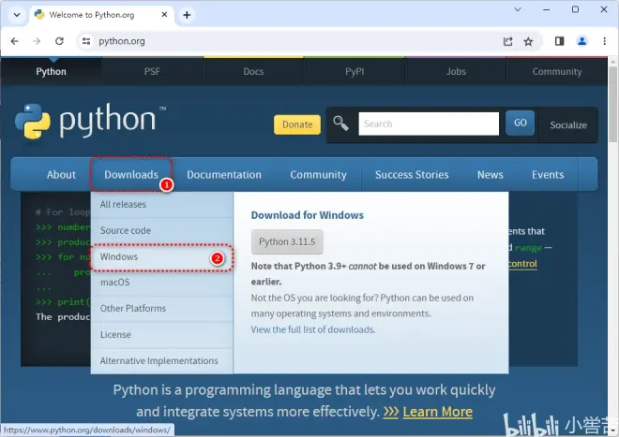Viewport: 619px width, 437px height.
Task: Choose macOS in Downloads menu
Action: [162, 283]
